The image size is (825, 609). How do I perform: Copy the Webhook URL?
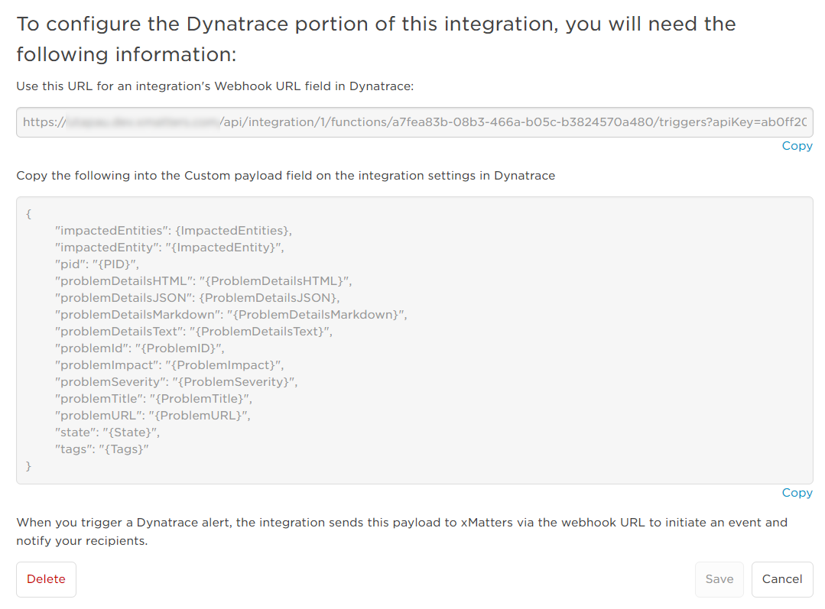797,146
